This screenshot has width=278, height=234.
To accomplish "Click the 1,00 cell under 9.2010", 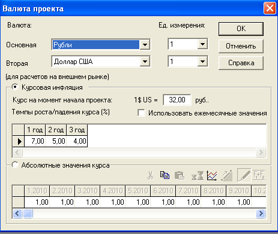I will click(239, 202).
